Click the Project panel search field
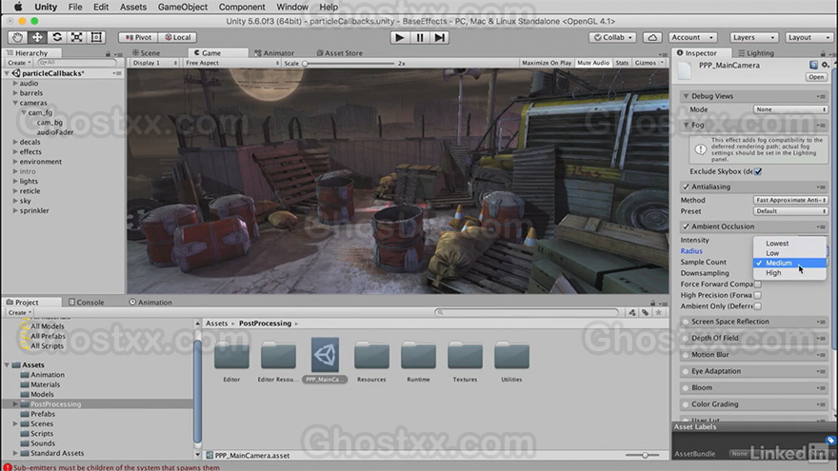838x471 pixels. (x=527, y=312)
